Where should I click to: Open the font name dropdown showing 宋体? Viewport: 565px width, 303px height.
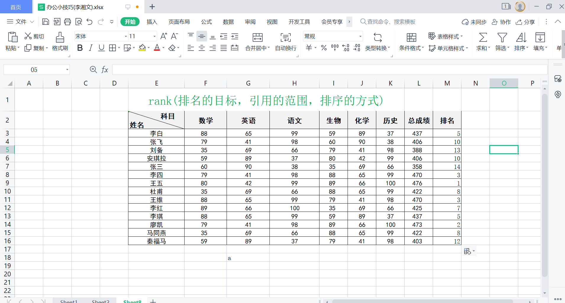pos(126,36)
